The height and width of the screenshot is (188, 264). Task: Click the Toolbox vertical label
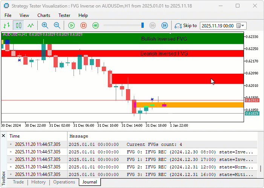pos(3,178)
